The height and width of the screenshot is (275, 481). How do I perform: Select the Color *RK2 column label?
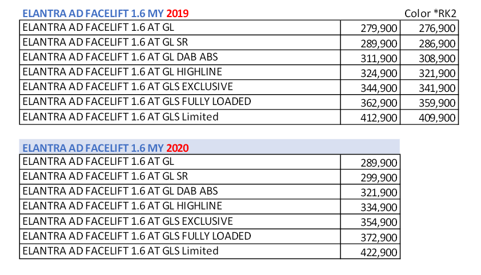point(429,13)
